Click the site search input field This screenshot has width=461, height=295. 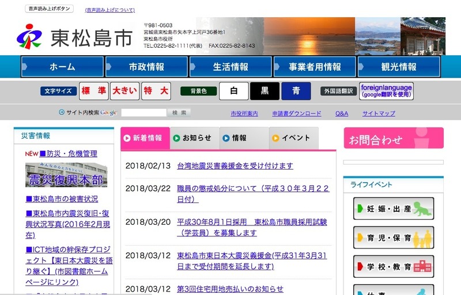[143, 113]
